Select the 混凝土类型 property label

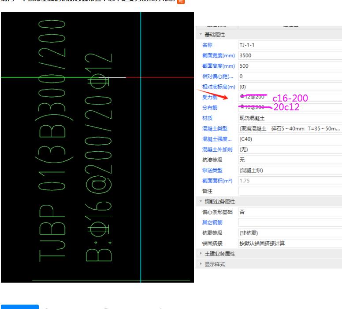(x=215, y=128)
